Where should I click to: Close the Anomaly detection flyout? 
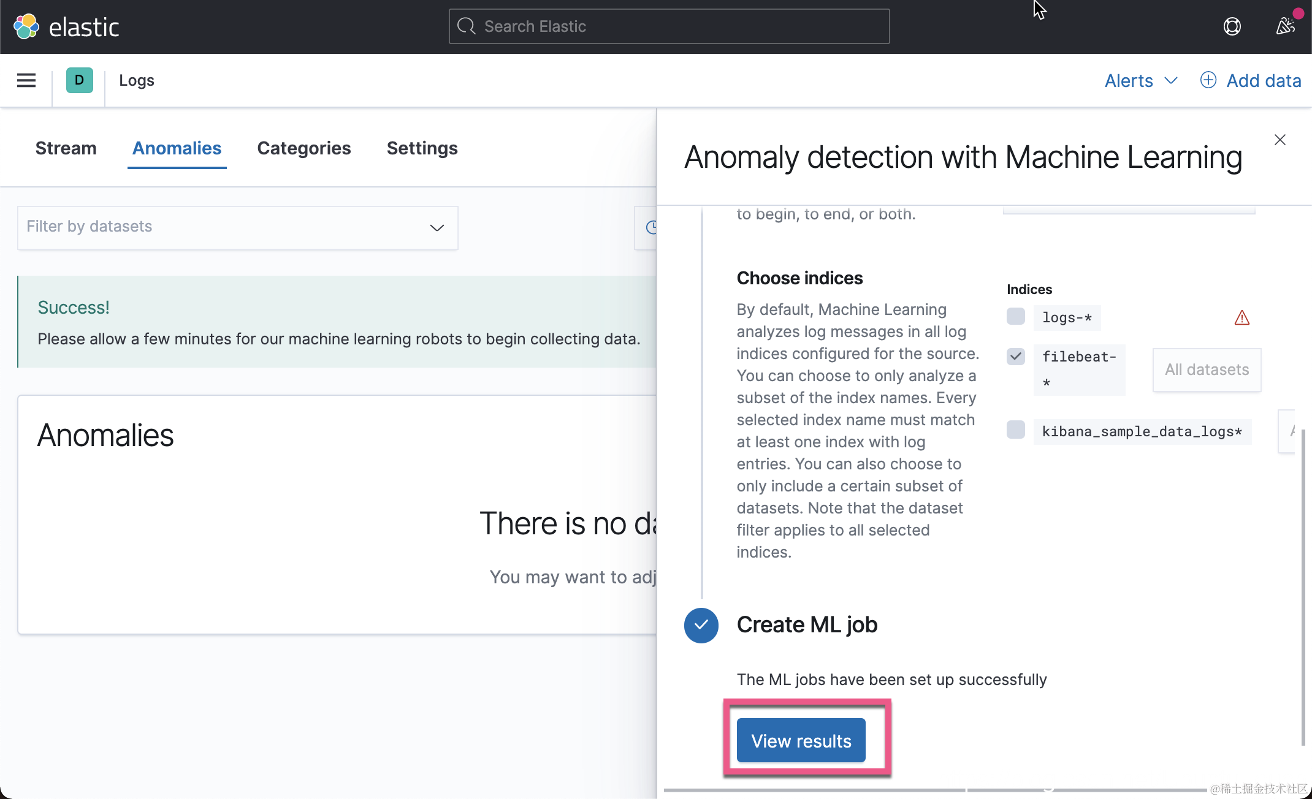(x=1280, y=140)
